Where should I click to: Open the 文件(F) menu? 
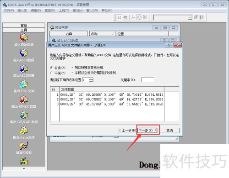coord(9,10)
